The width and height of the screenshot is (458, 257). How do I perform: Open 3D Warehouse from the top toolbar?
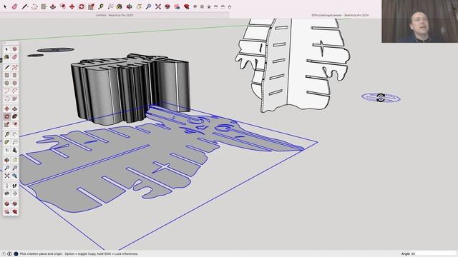pyautogui.click(x=167, y=6)
